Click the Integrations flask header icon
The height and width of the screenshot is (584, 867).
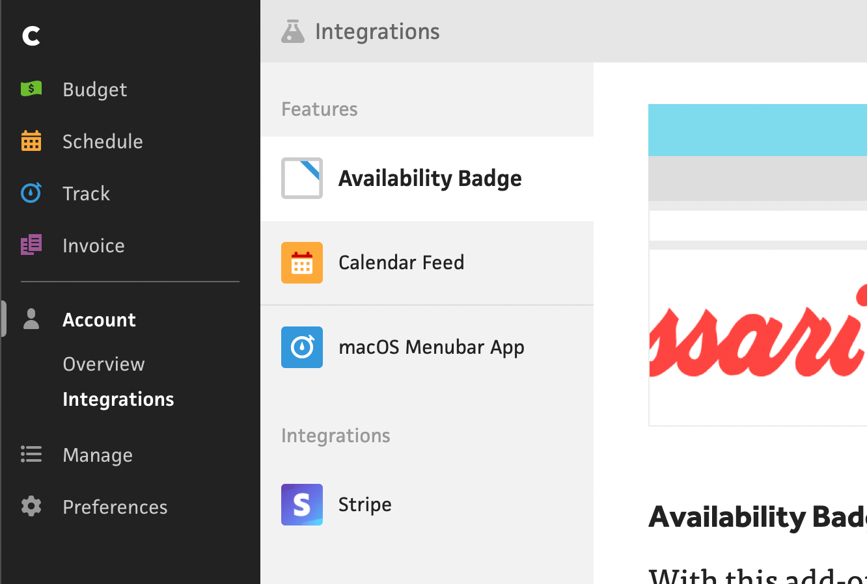293,31
